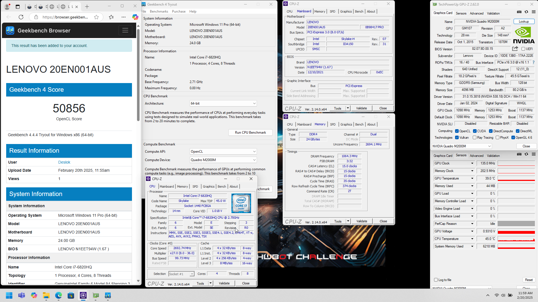Click the PerfCap Reason gray bar
The image size is (538, 302).
(x=516, y=224)
